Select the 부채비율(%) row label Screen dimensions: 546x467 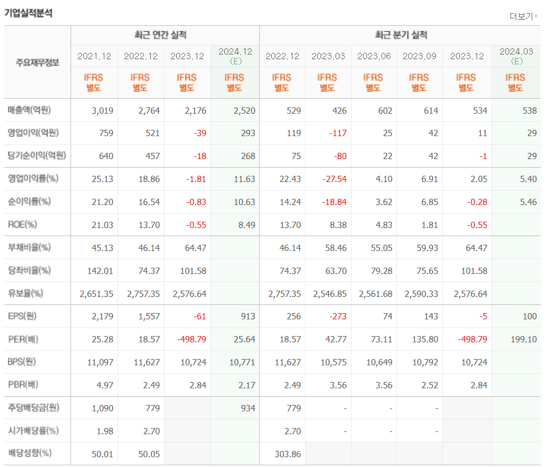tap(29, 247)
